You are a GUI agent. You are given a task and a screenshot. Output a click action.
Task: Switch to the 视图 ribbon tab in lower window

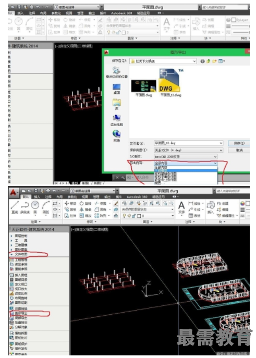coord(85,197)
